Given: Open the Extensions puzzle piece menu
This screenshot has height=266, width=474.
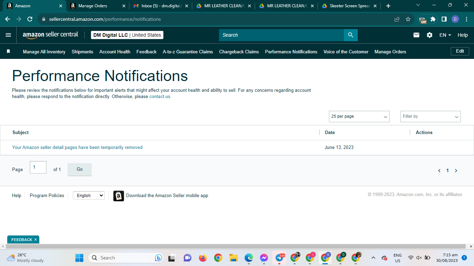Looking at the screenshot, I should click(433, 19).
